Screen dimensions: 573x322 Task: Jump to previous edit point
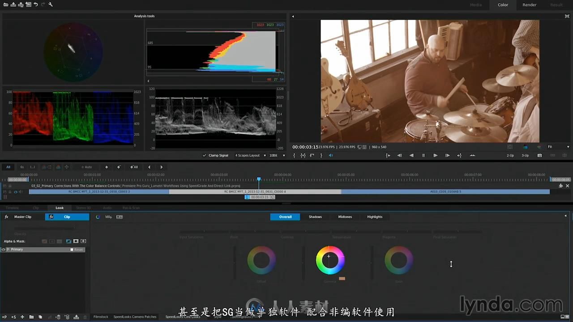click(388, 155)
